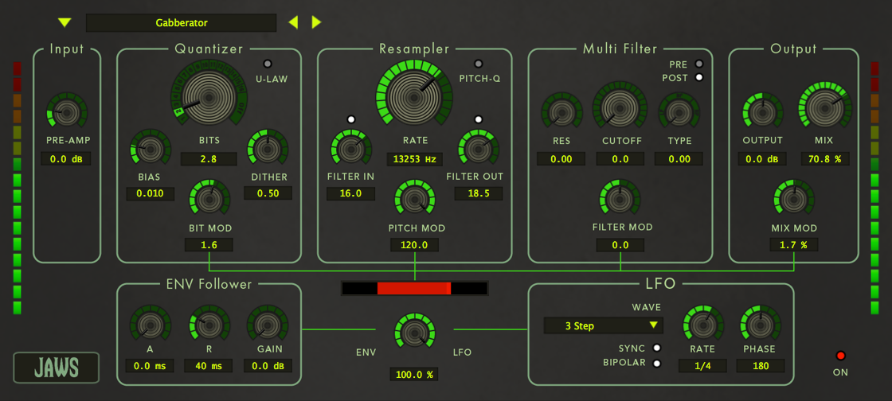Click the red modulation meter bar
892x401 pixels.
[x=414, y=288]
